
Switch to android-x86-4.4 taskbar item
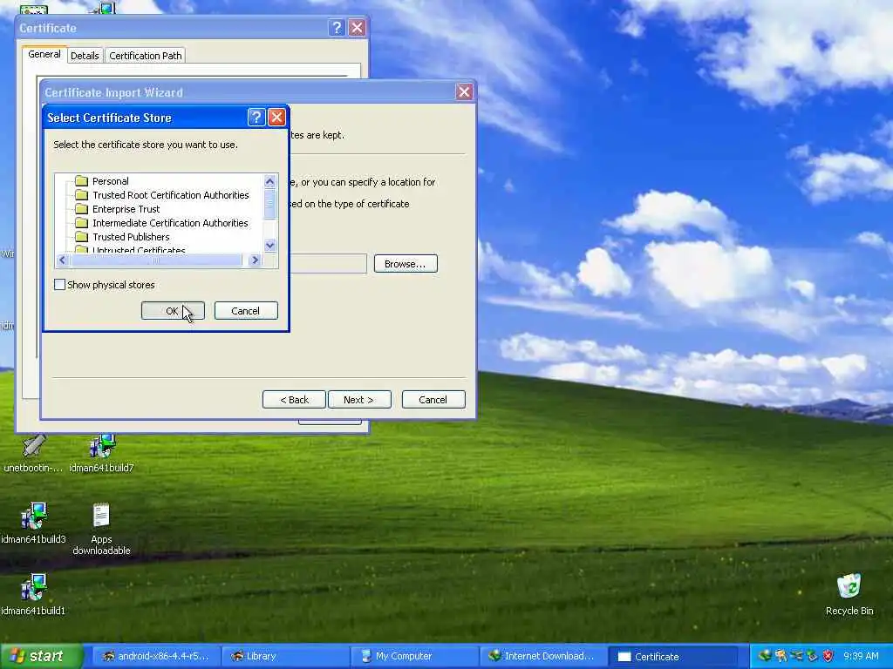point(155,656)
